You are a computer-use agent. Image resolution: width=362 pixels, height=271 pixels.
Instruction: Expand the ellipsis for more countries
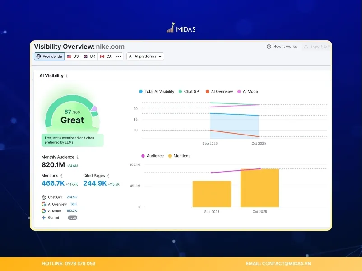pos(119,56)
